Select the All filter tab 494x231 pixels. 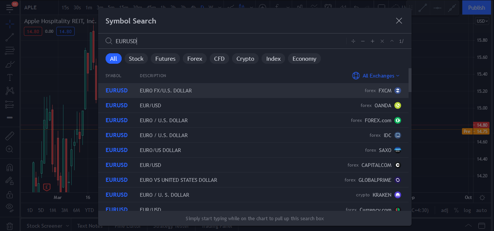113,58
